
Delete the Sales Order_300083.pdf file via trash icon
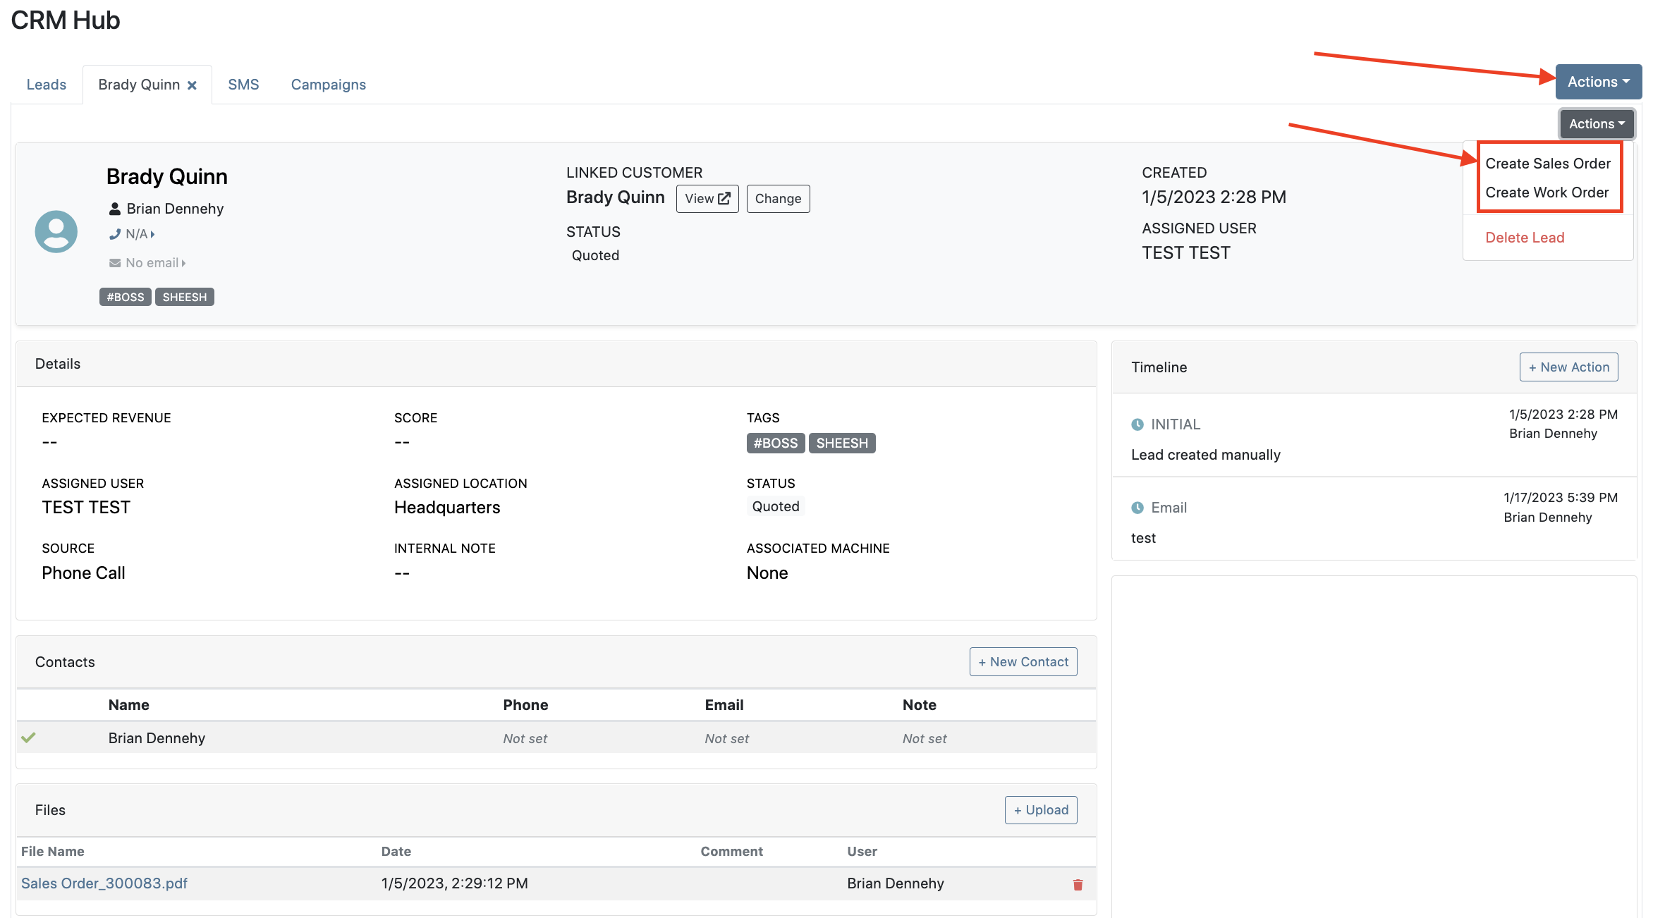click(x=1078, y=884)
